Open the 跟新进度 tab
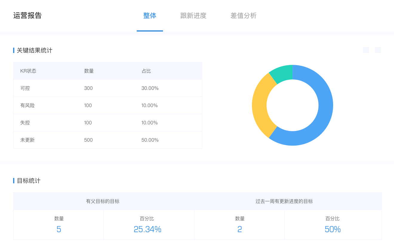 tap(193, 16)
